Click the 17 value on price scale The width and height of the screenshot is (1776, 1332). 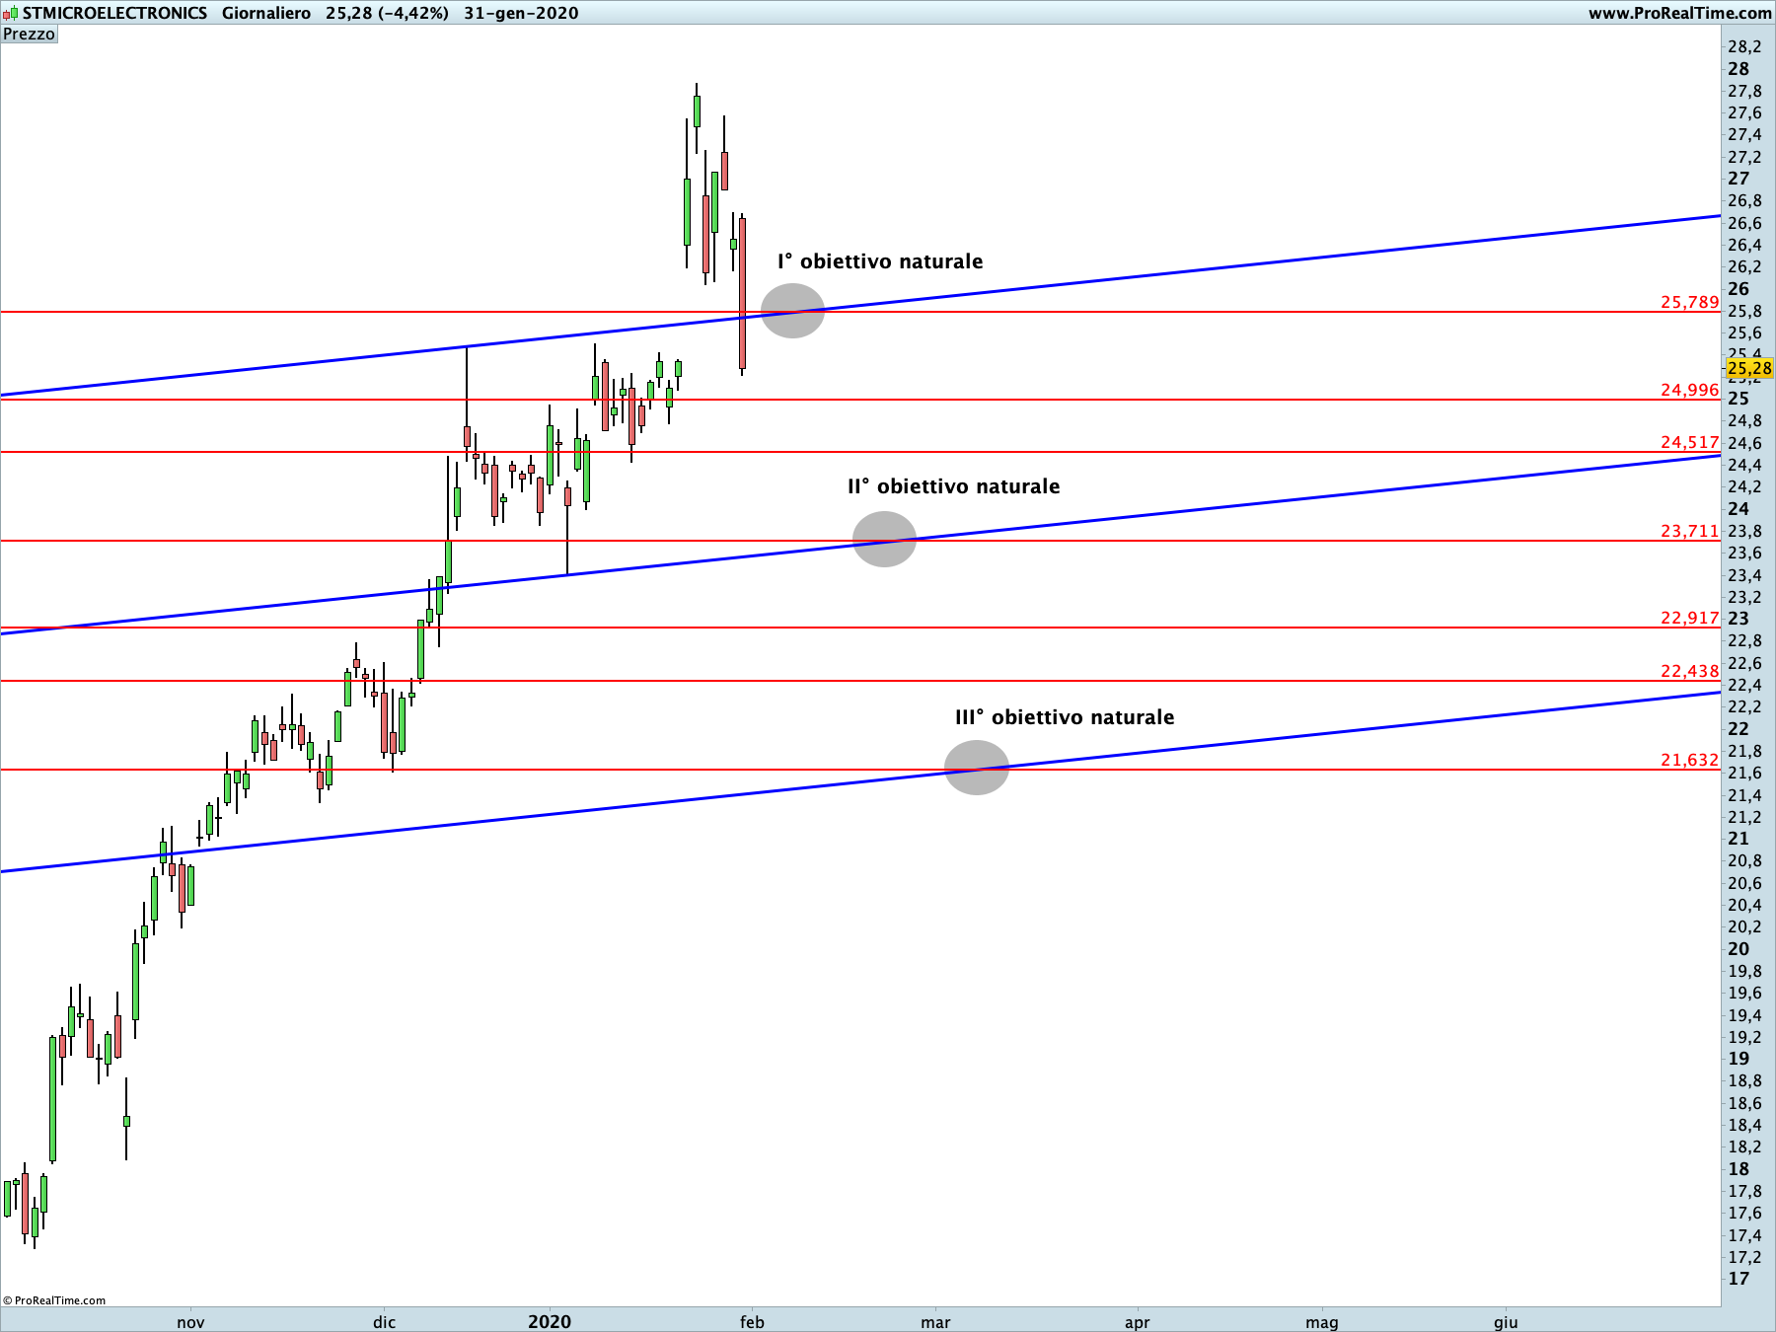click(1739, 1279)
